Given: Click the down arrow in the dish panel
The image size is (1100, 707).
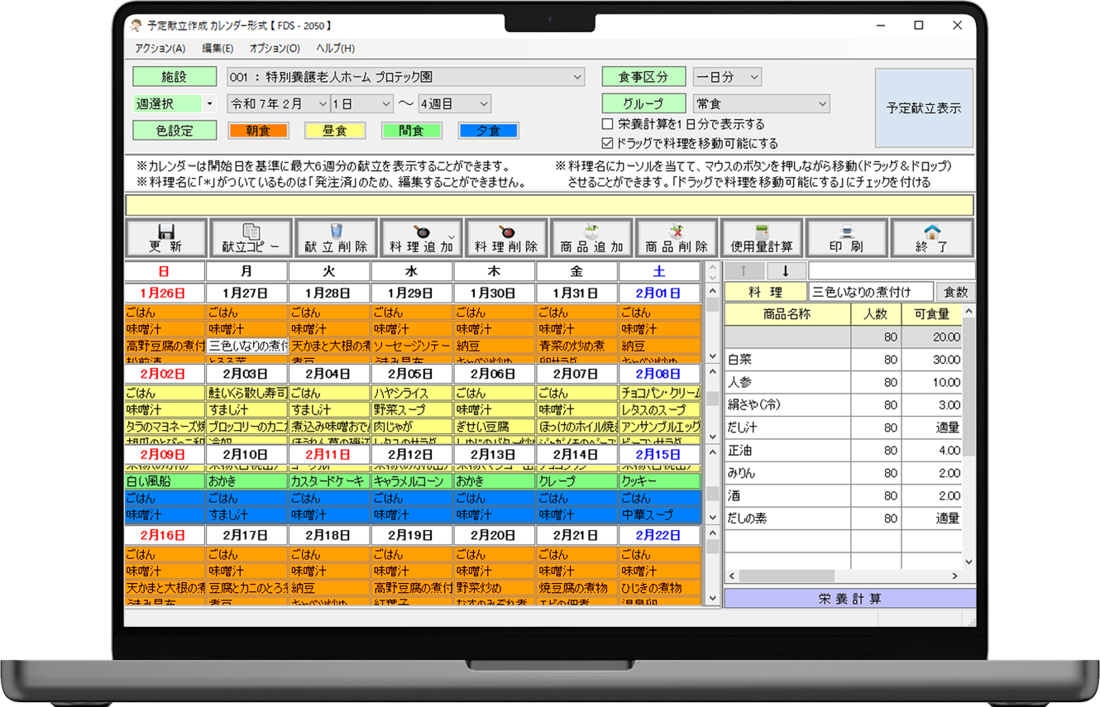Looking at the screenshot, I should [x=786, y=270].
